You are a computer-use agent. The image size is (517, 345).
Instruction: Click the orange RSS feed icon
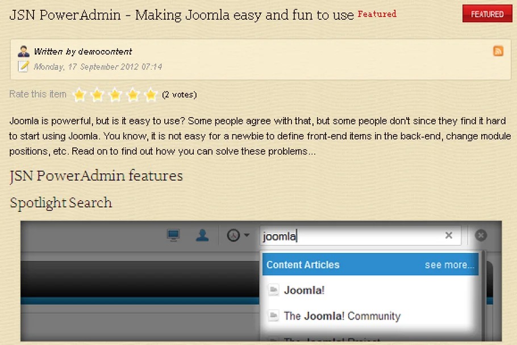[x=498, y=51]
